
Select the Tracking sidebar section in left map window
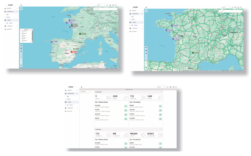click(x=11, y=20)
